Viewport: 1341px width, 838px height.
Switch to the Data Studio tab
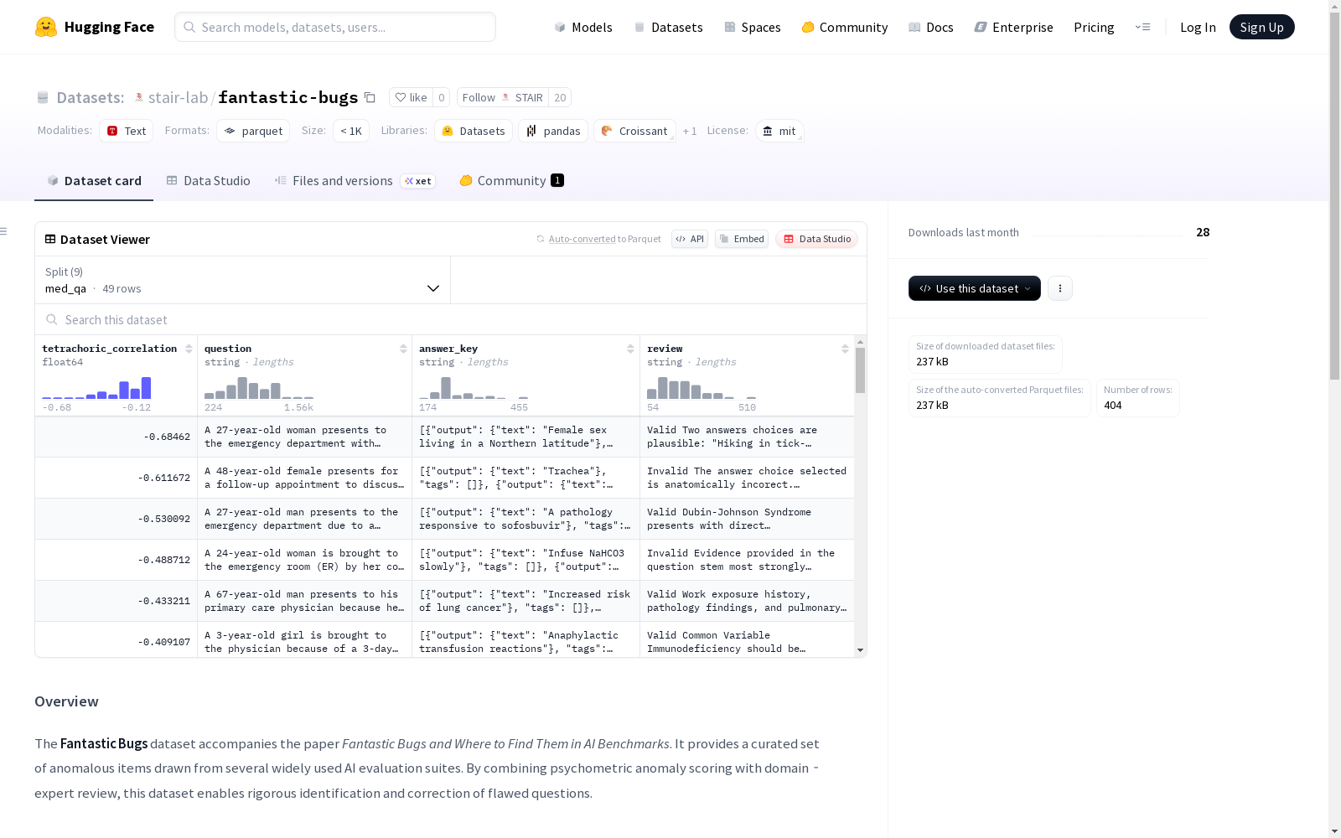pyautogui.click(x=208, y=180)
